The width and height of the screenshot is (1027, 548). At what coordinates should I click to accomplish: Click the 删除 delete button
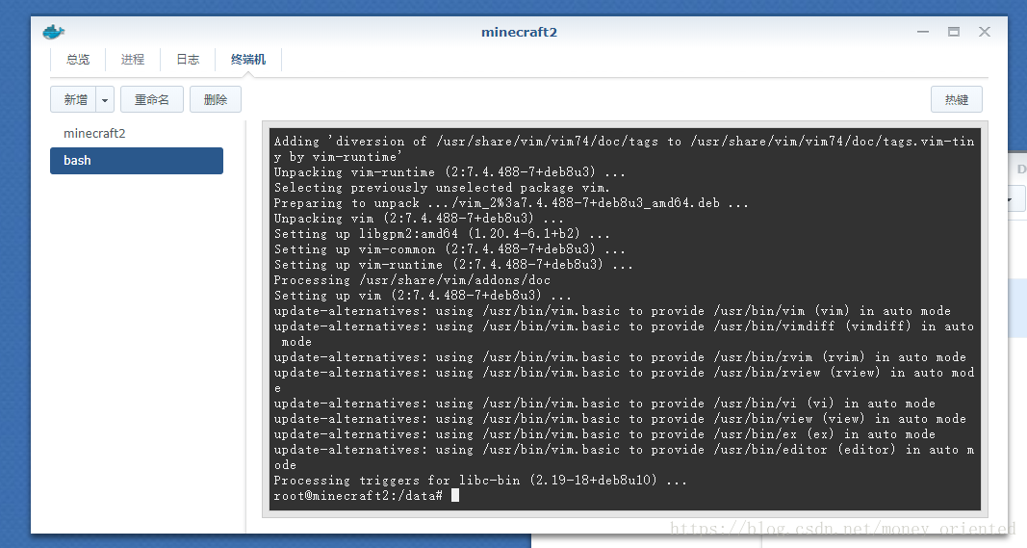[216, 99]
